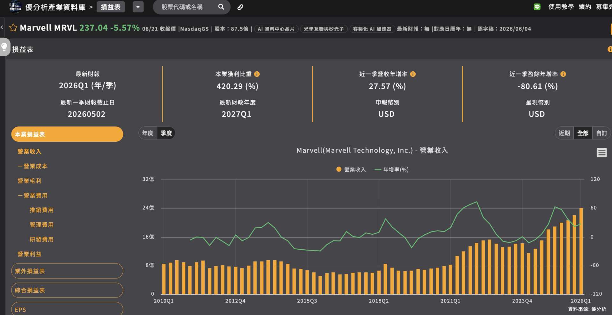This screenshot has height=315, width=612.
Task: Open 業外損益表 section
Action: (67, 271)
